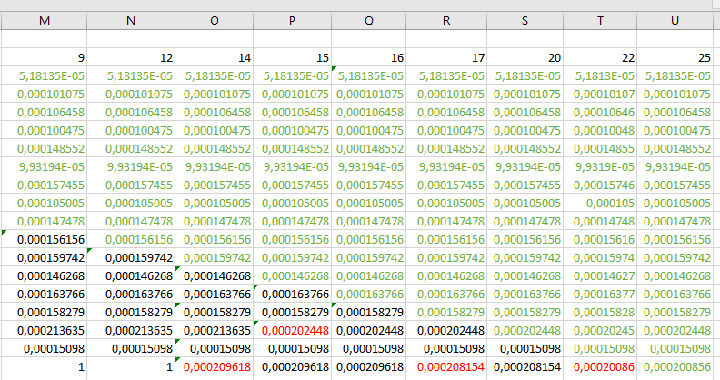
Task: Click cell containing 14 in column O
Action: (x=214, y=57)
